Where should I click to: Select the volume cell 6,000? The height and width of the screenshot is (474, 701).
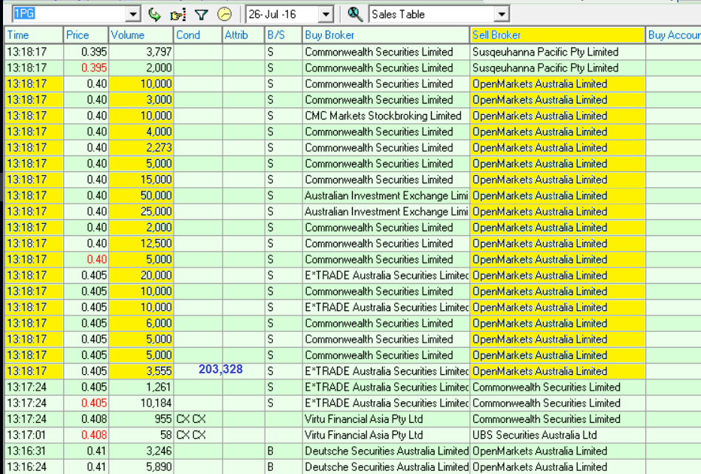(141, 324)
